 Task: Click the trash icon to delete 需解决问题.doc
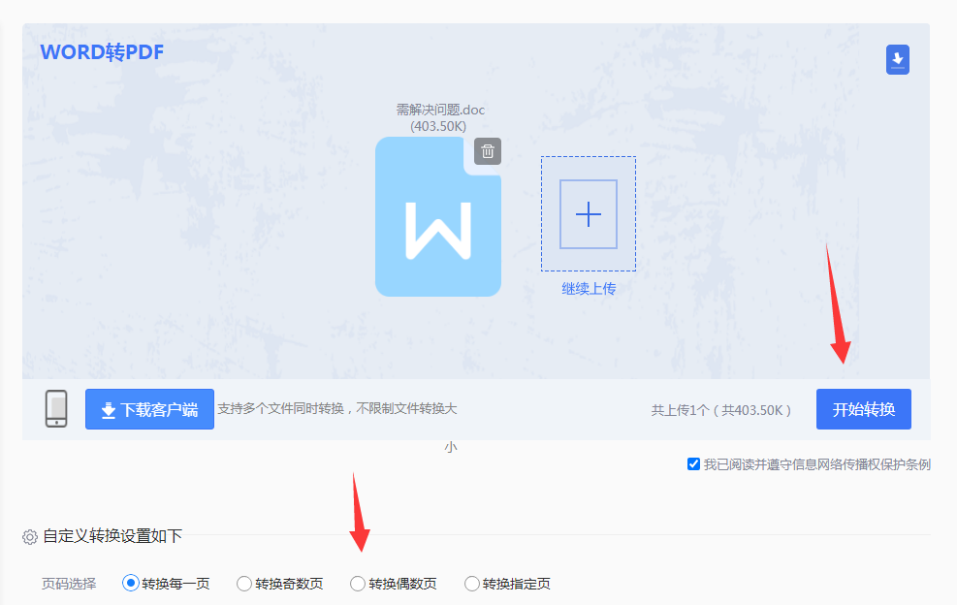(x=486, y=151)
